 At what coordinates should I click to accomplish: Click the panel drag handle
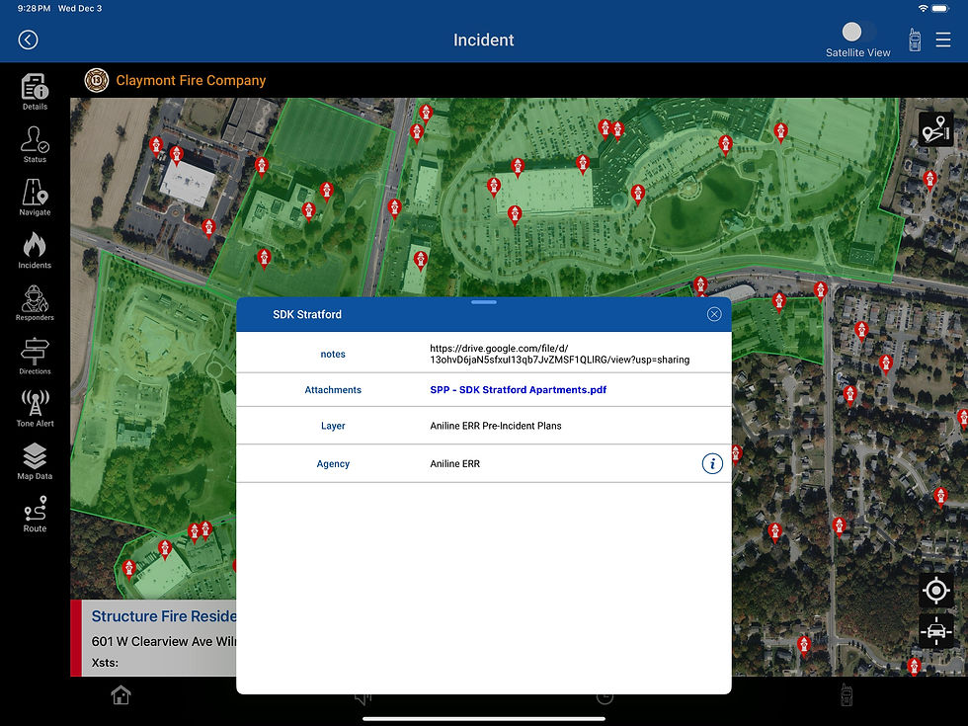[483, 302]
